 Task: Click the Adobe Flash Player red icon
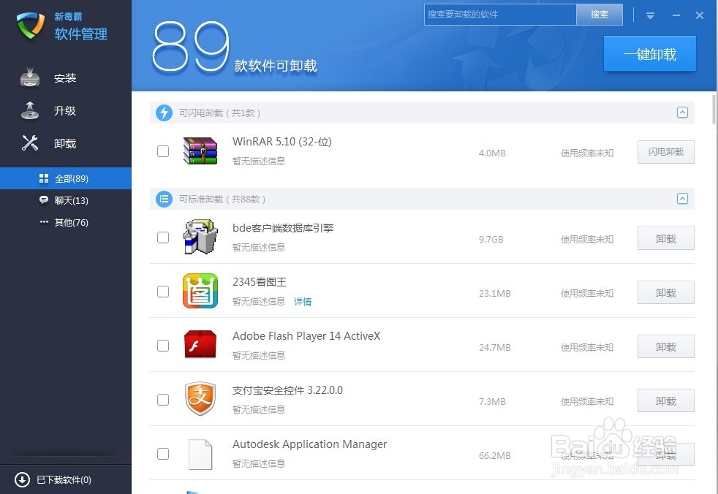click(x=200, y=344)
